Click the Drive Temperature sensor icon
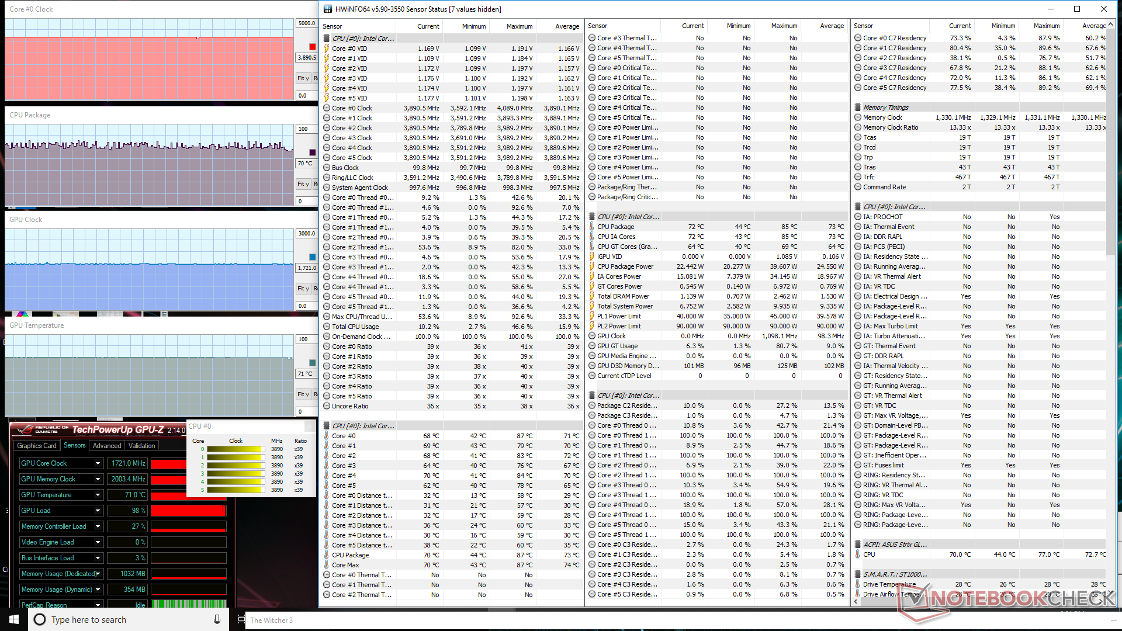The height and width of the screenshot is (631, 1122). tap(858, 584)
